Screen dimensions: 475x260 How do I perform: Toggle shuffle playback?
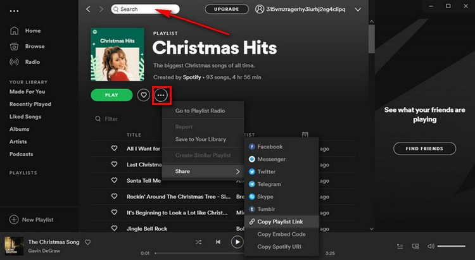[x=198, y=242]
